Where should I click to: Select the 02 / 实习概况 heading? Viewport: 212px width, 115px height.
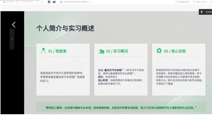point(117,51)
